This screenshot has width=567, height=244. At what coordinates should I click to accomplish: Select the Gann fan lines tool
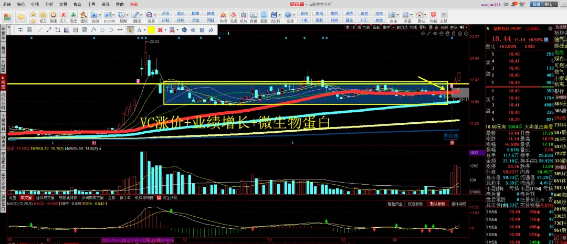(67, 29)
